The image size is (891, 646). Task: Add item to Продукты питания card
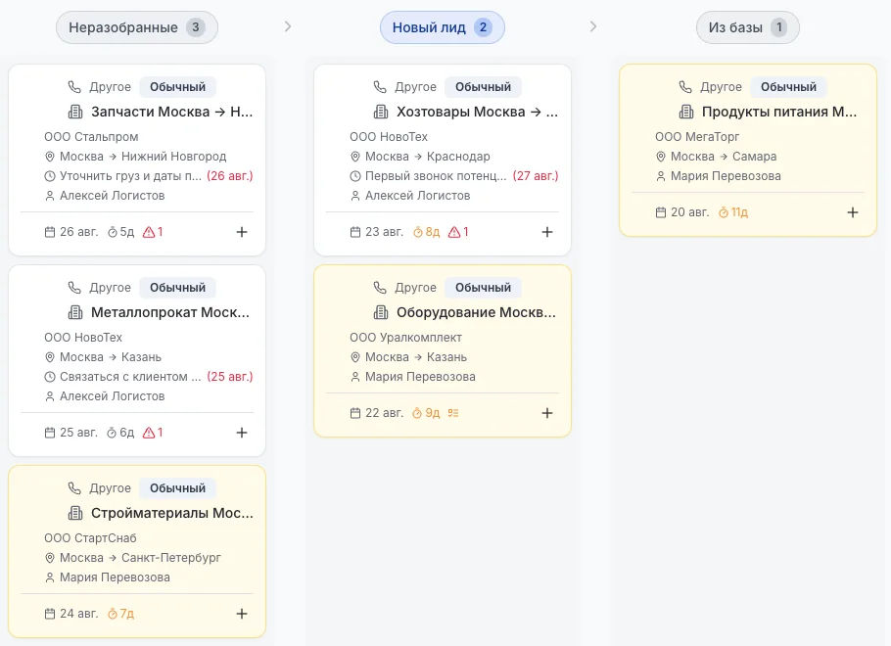[853, 212]
